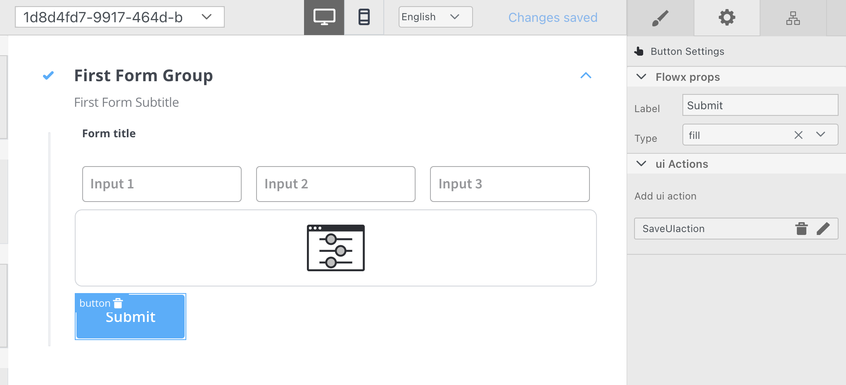Open the component tree panel
Image resolution: width=846 pixels, height=385 pixels.
pos(793,17)
